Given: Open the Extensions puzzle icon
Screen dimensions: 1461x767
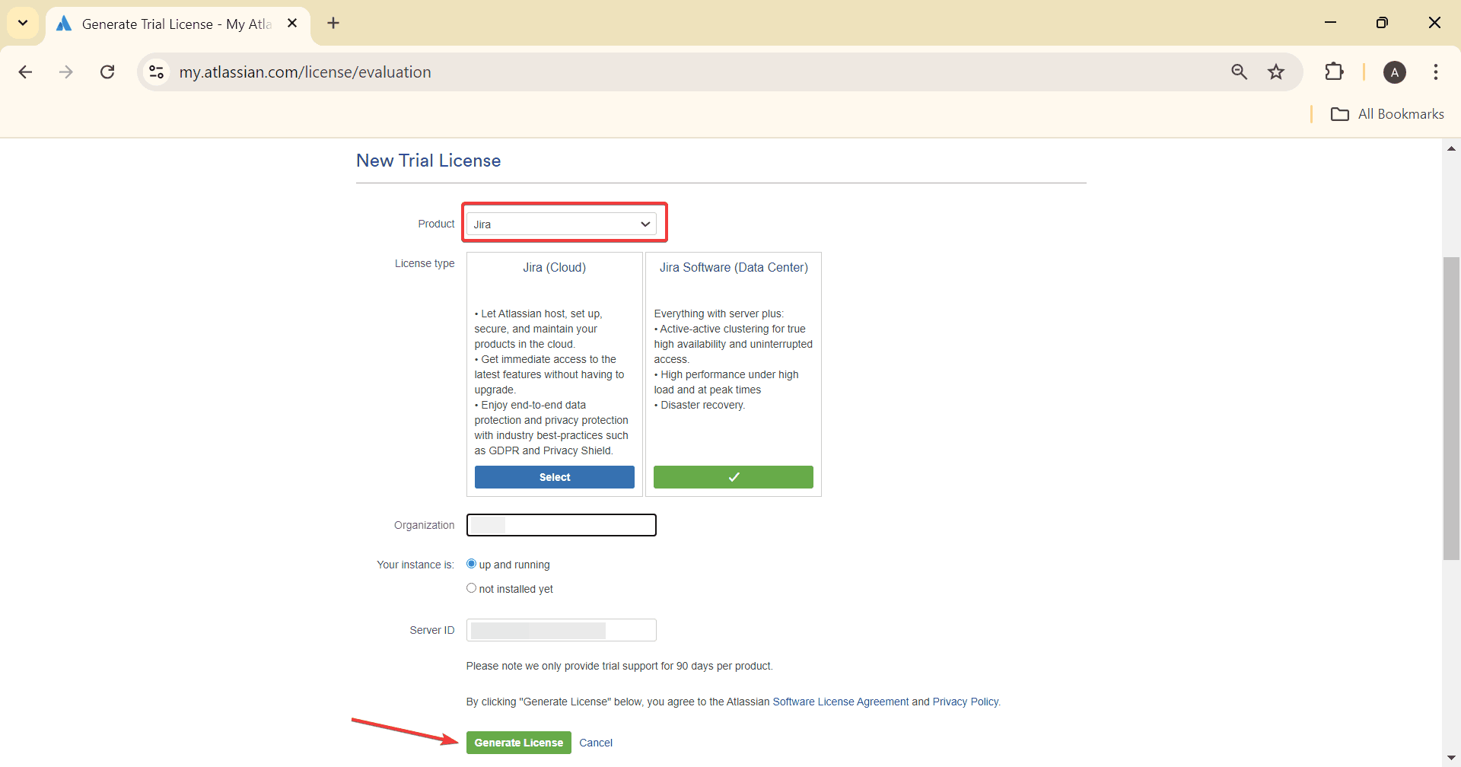Looking at the screenshot, I should 1334,72.
